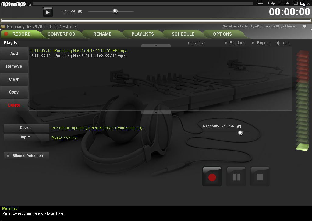The height and width of the screenshot is (221, 312).
Task: Toggle the Random playback option
Action: click(x=234, y=43)
